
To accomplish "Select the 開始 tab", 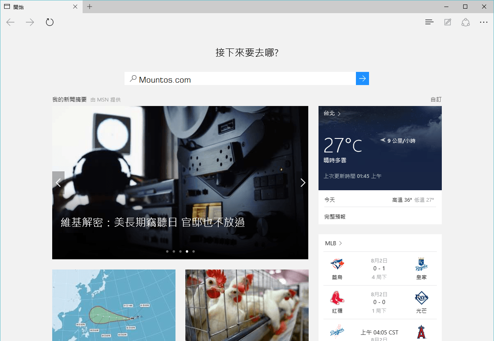I will pyautogui.click(x=41, y=7).
